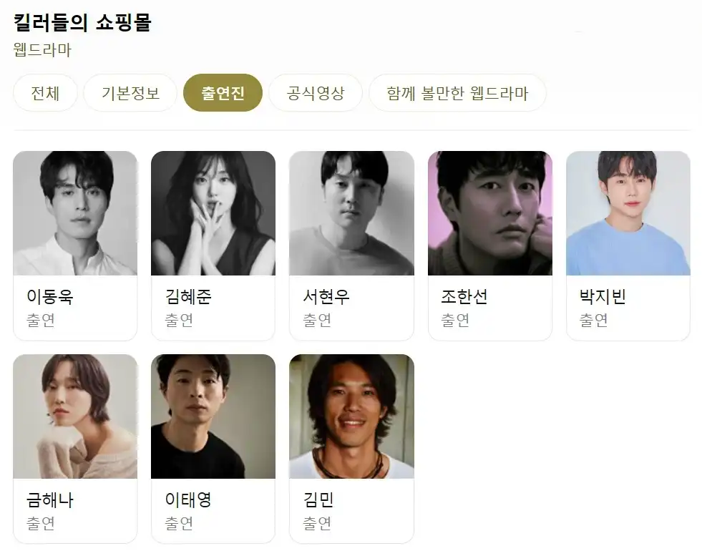Open the photo above the name 이태영
The height and width of the screenshot is (556, 702).
click(x=213, y=416)
